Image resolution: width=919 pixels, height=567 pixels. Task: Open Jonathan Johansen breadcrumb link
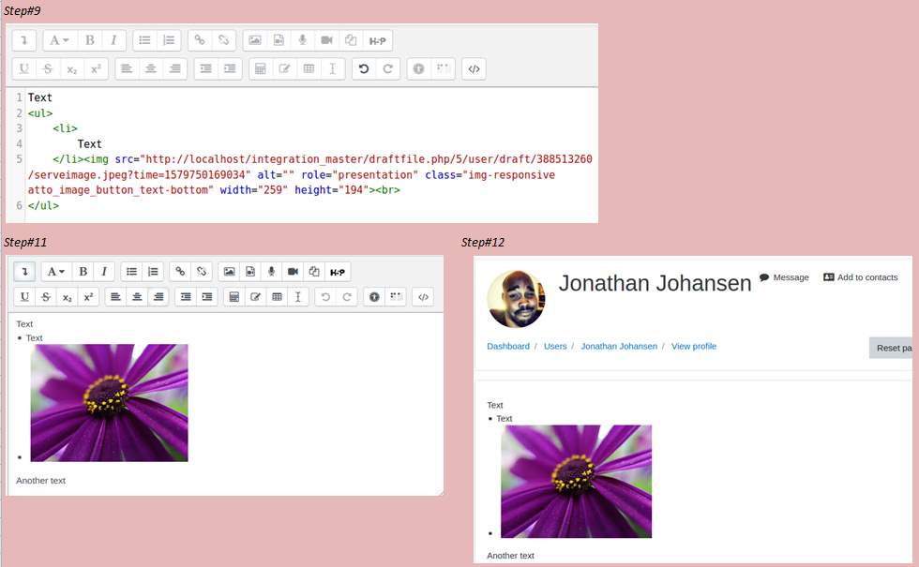coord(619,346)
